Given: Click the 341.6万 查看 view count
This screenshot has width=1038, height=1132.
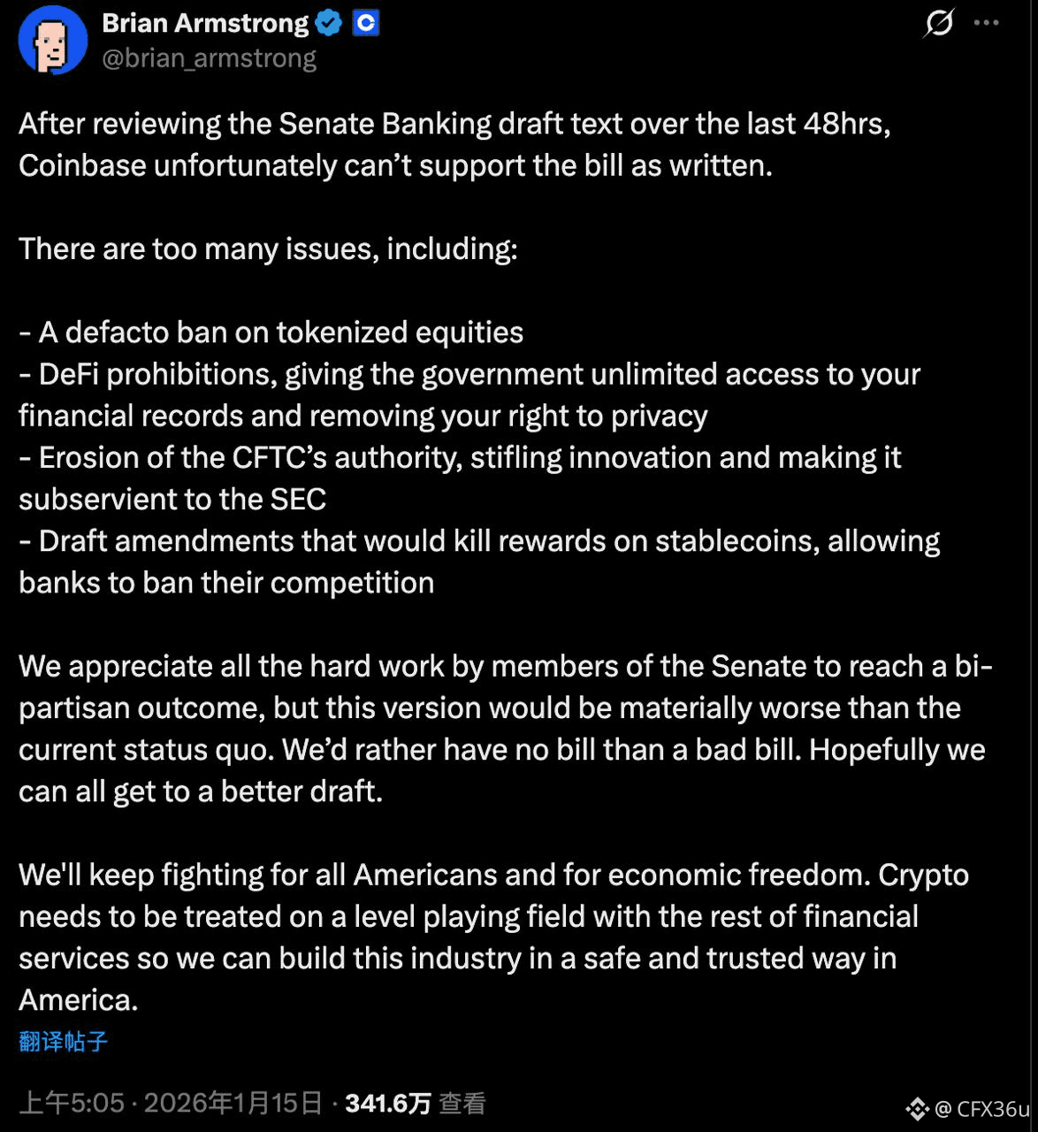Looking at the screenshot, I should pyautogui.click(x=415, y=1103).
